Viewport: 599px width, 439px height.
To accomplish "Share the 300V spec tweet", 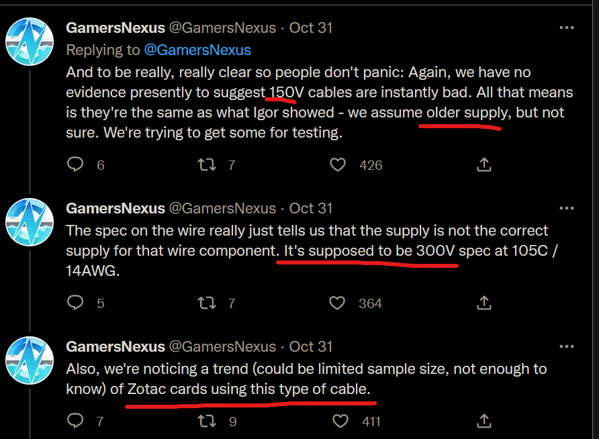I will click(x=483, y=303).
